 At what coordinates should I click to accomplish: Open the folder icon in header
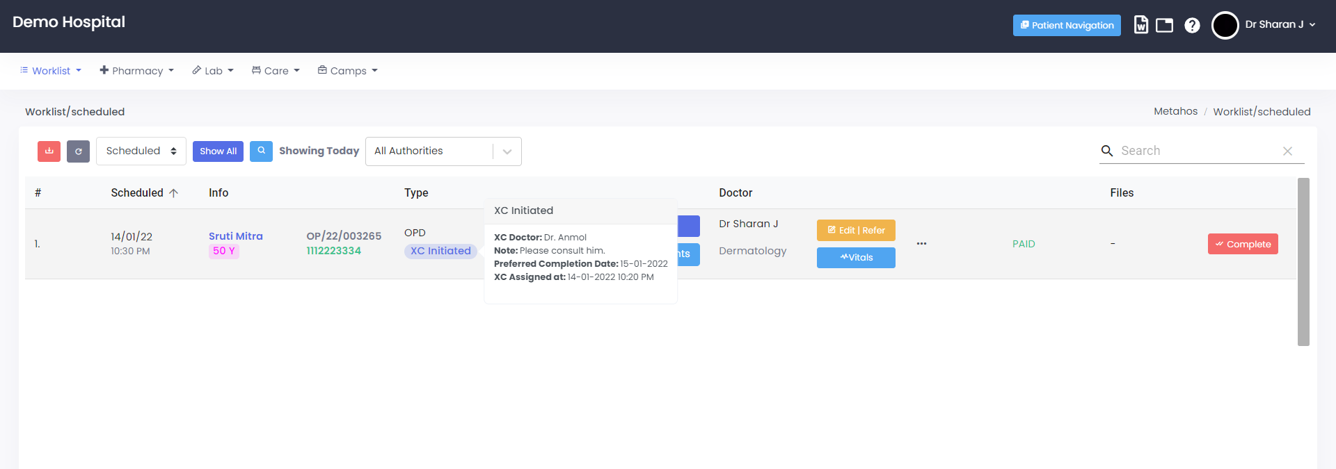(x=1165, y=25)
